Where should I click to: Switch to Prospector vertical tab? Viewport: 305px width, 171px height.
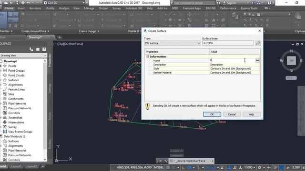pos(50,60)
